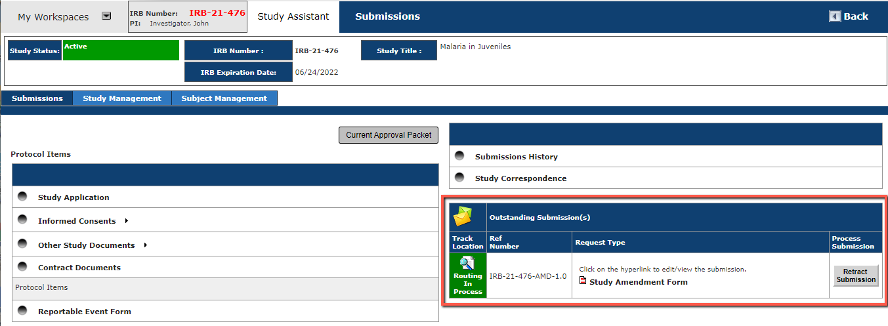
Task: Switch to the Study Assistant tab
Action: click(293, 17)
